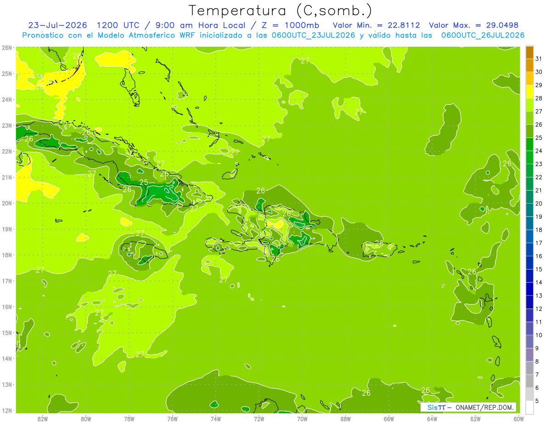The height and width of the screenshot is (425, 551).
Task: Click the Valor Min. = 22.8112 text
Action: click(376, 25)
